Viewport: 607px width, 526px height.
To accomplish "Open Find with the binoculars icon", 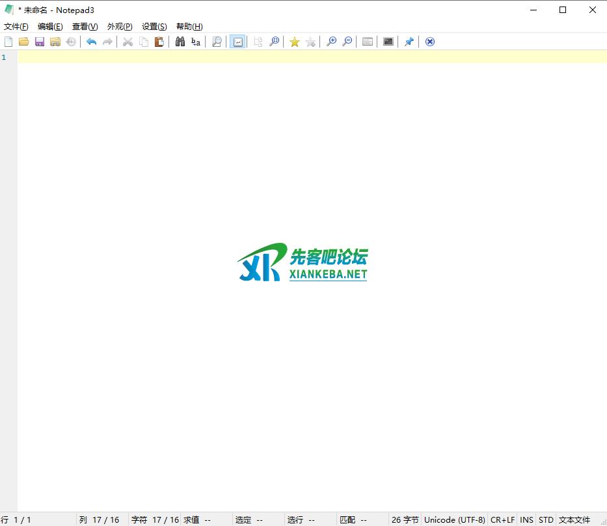I will click(180, 42).
